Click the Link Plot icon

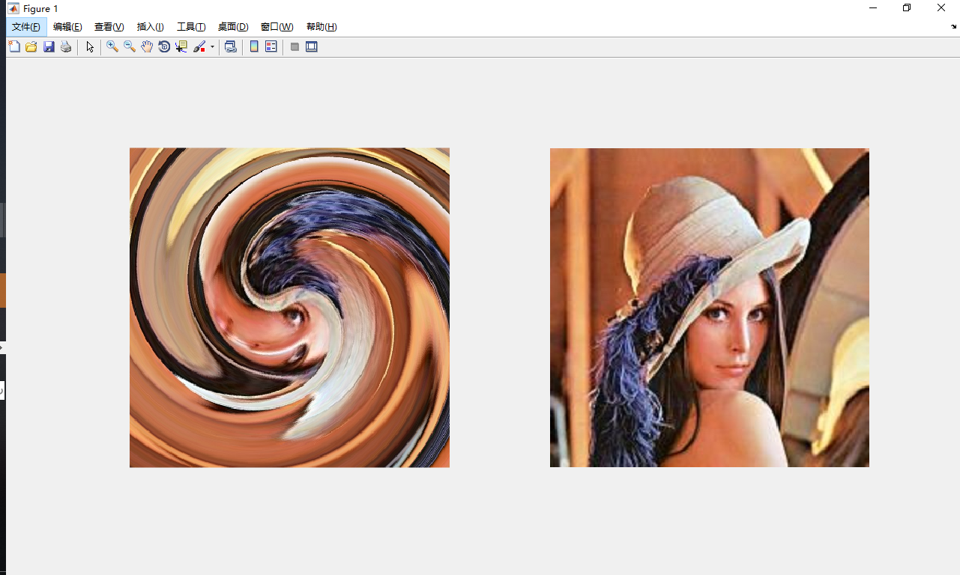(x=231, y=46)
